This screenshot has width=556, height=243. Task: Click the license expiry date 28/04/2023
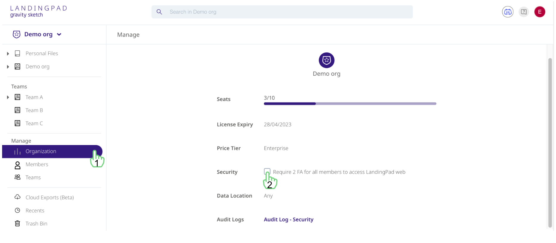277,124
